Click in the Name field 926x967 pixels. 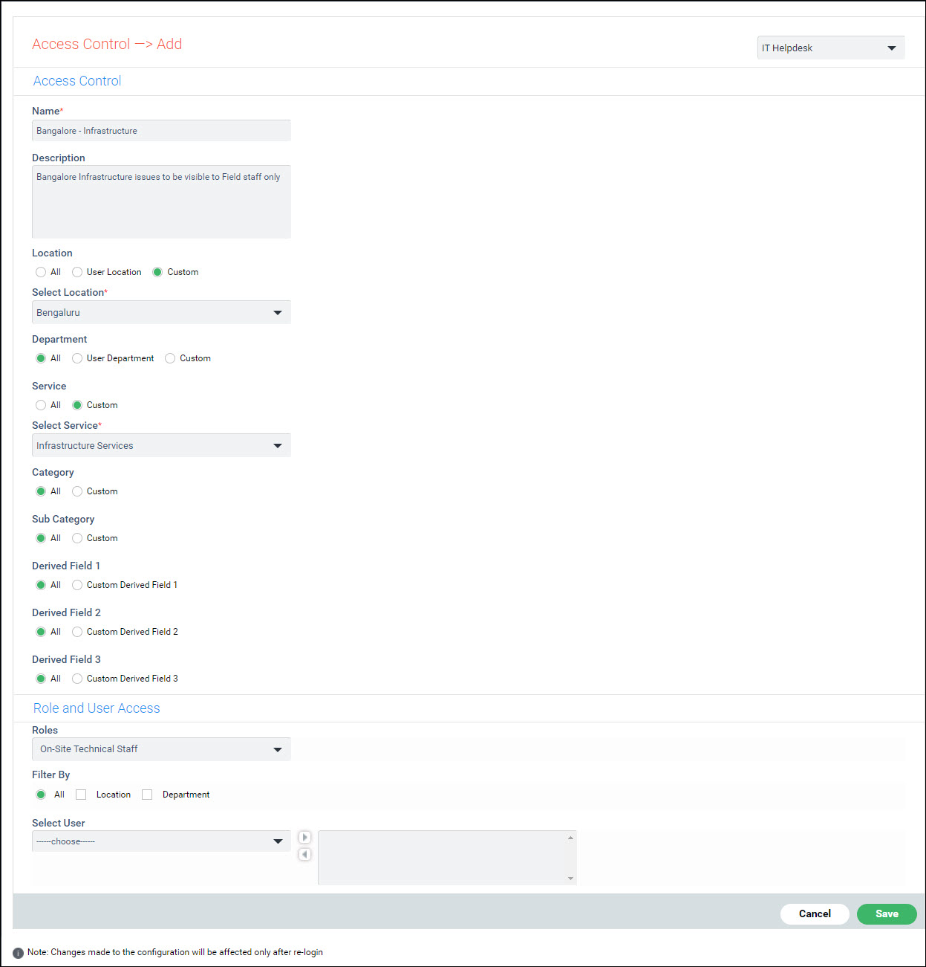(161, 130)
